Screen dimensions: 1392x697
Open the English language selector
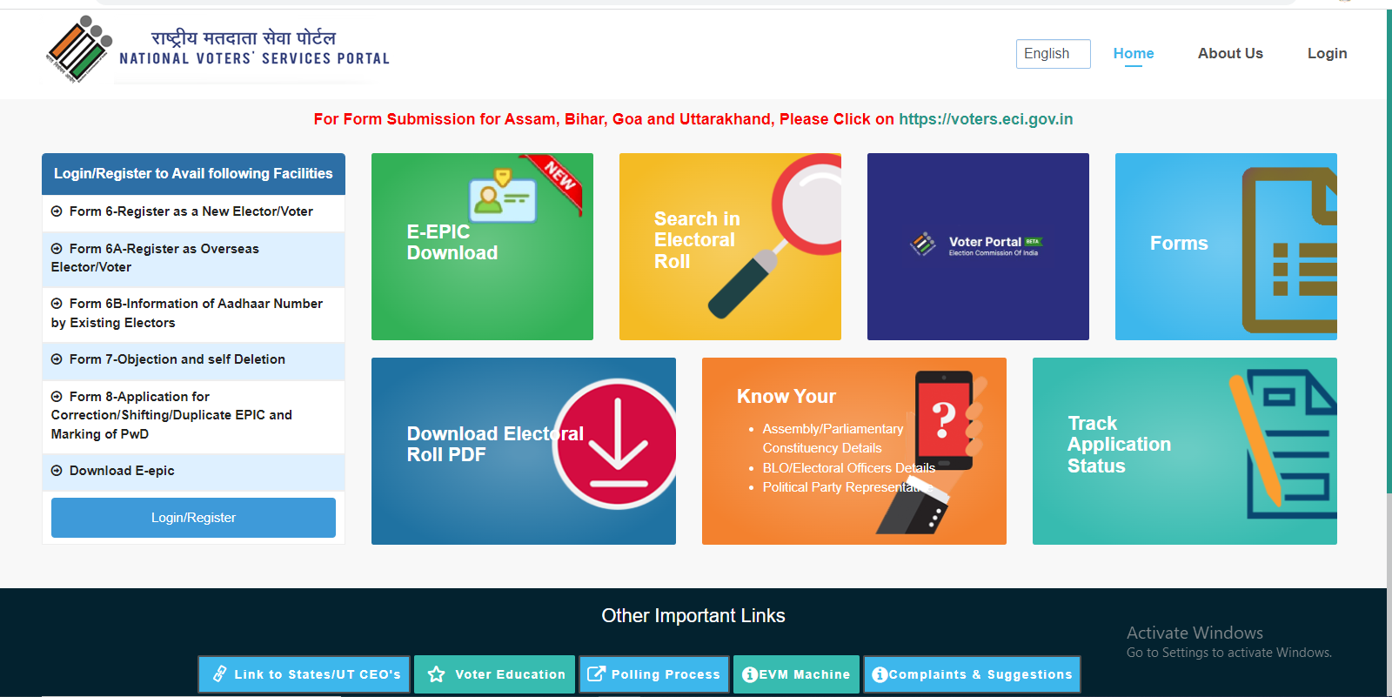pyautogui.click(x=1053, y=54)
